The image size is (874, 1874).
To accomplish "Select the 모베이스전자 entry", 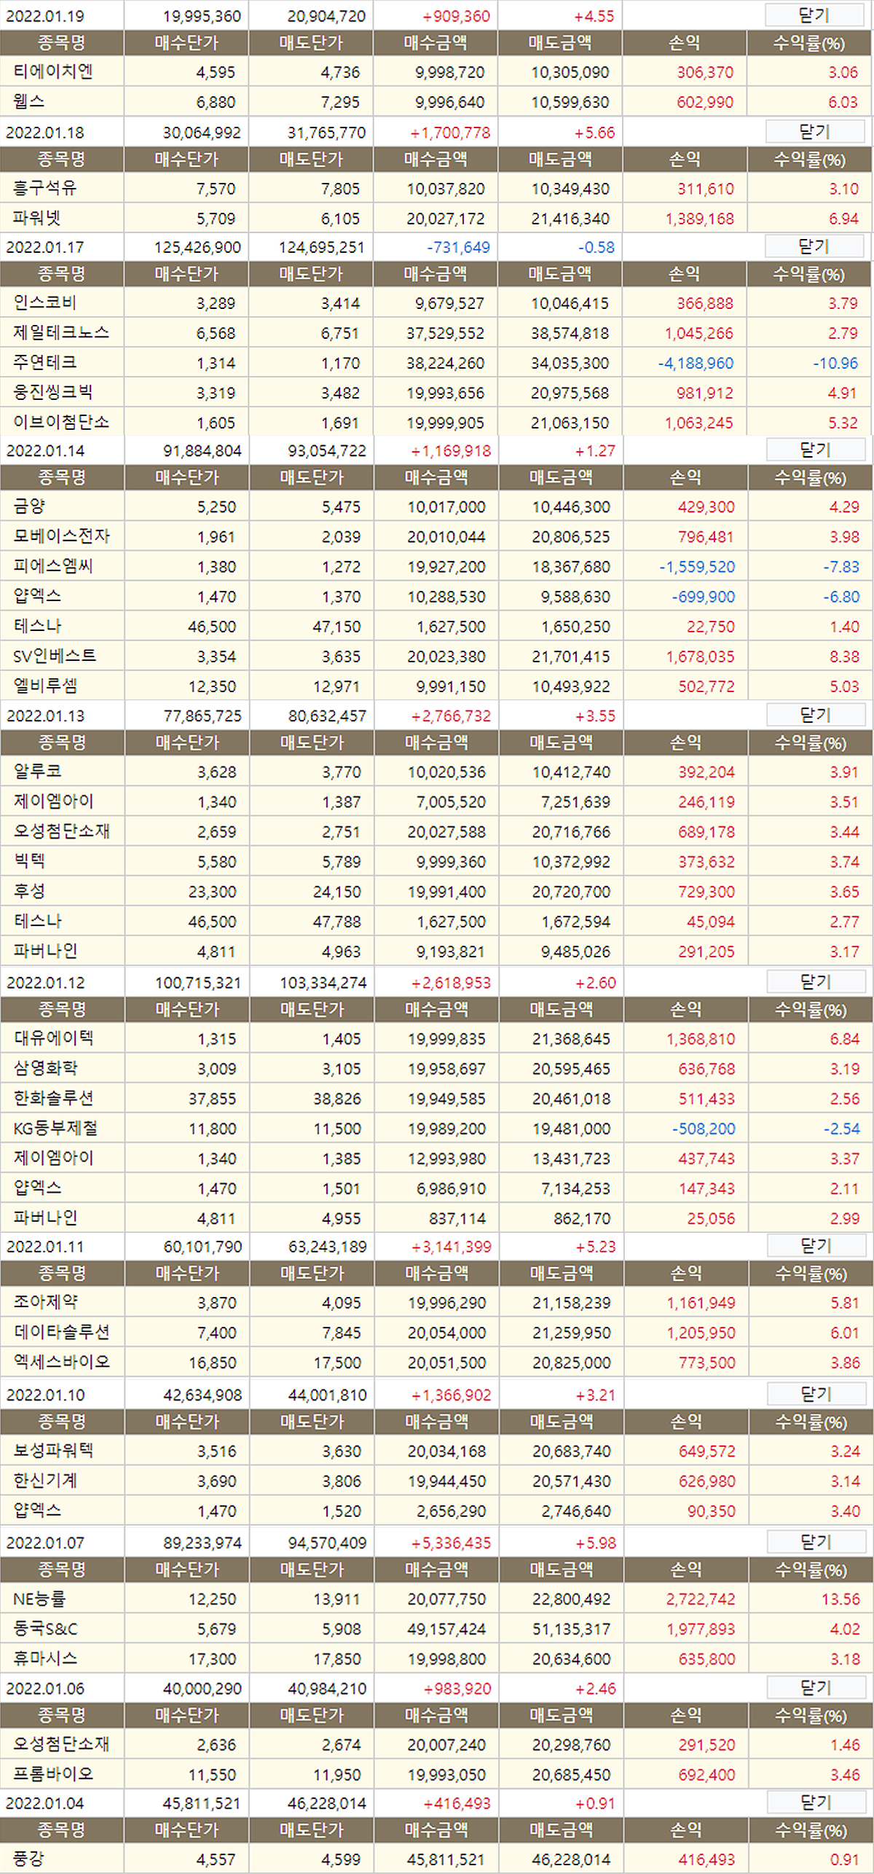I will point(62,536).
